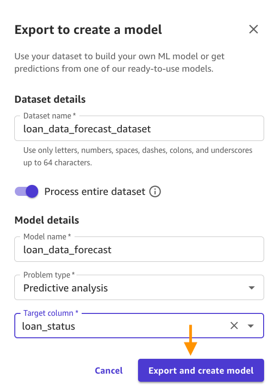277x387 pixels.
Task: Select the Dataset name field label
Action: pos(49,116)
